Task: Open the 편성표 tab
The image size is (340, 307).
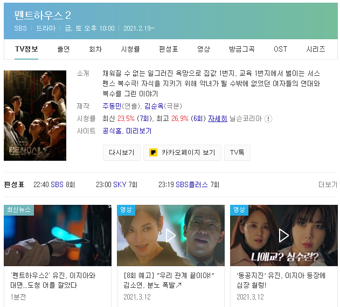Action: click(169, 49)
